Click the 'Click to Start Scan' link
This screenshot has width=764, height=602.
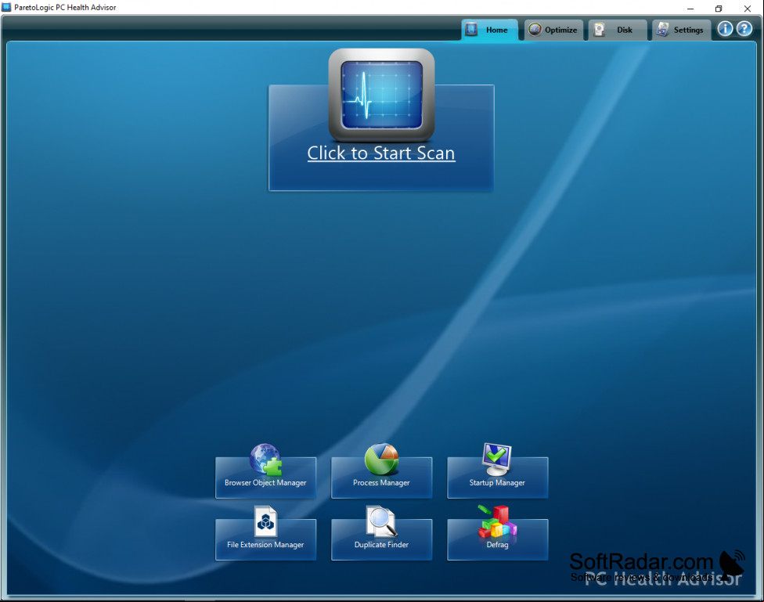381,153
